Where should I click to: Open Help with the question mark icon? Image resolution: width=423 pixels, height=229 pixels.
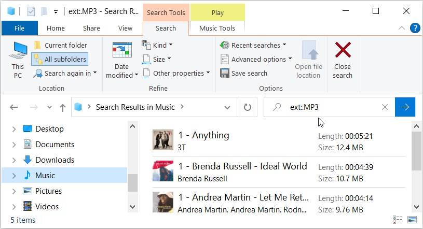415,28
